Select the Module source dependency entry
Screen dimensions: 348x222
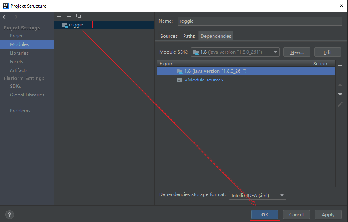(x=204, y=80)
